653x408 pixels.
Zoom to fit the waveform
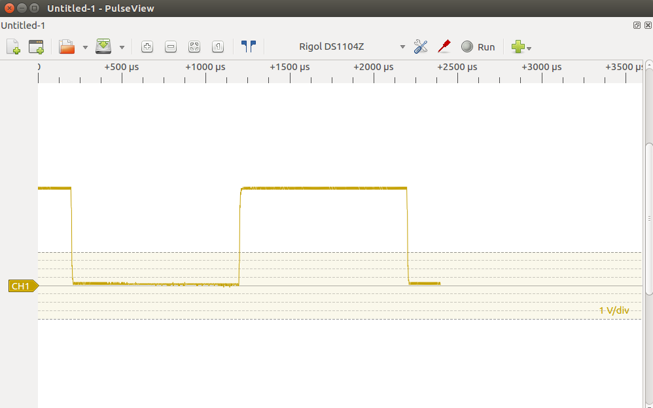[x=194, y=46]
